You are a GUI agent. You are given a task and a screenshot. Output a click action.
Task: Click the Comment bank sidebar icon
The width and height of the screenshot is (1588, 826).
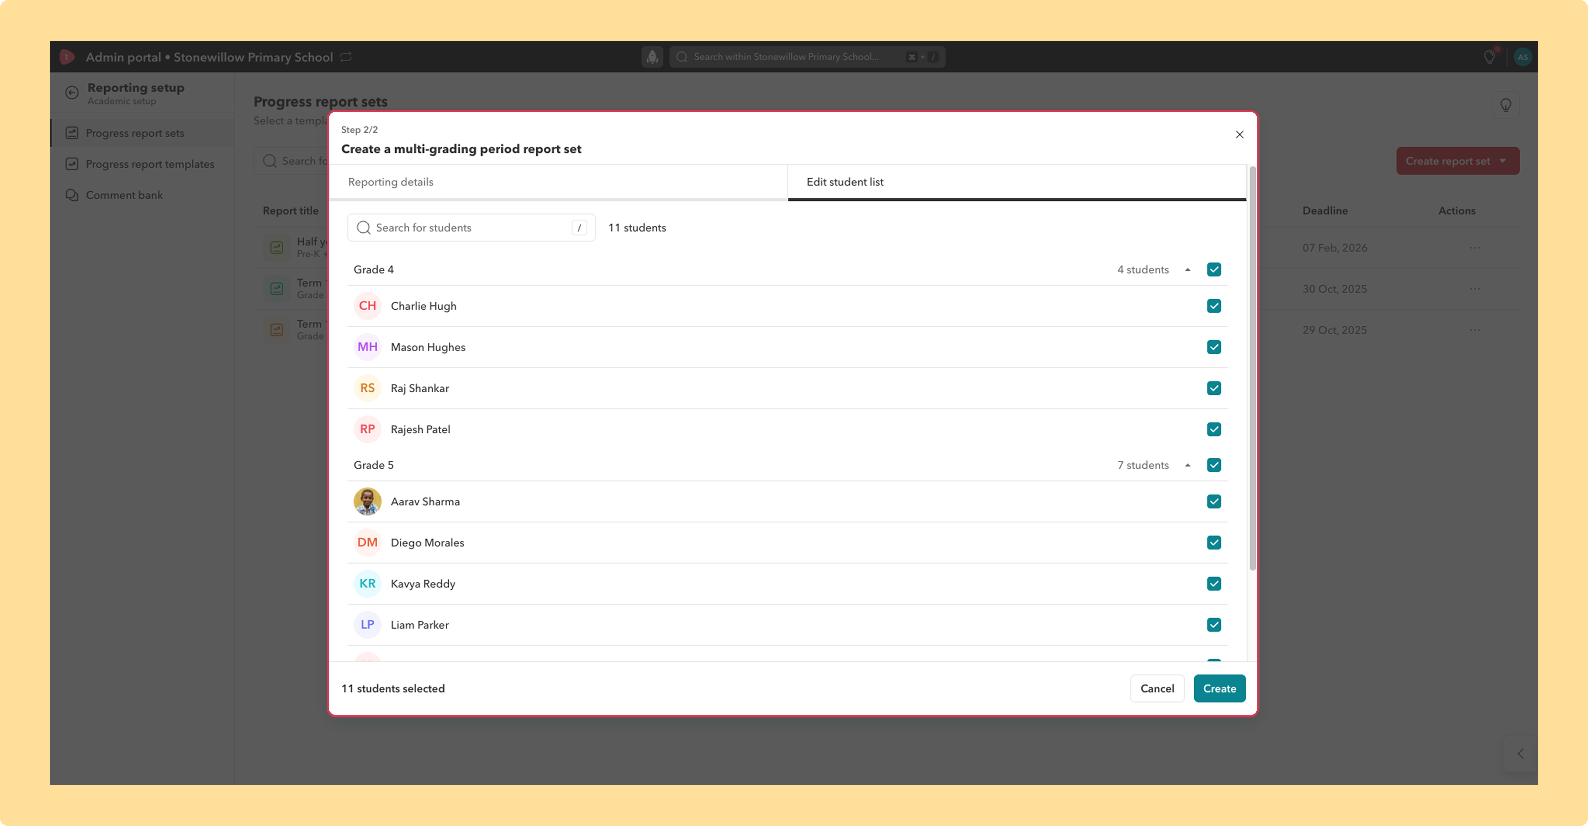pos(72,195)
